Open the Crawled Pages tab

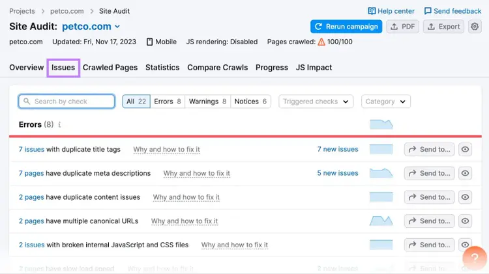pyautogui.click(x=110, y=68)
